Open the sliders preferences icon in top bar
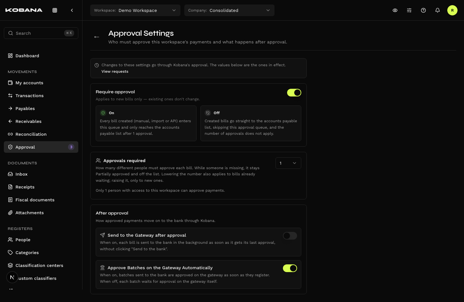464x302 pixels. (x=409, y=10)
